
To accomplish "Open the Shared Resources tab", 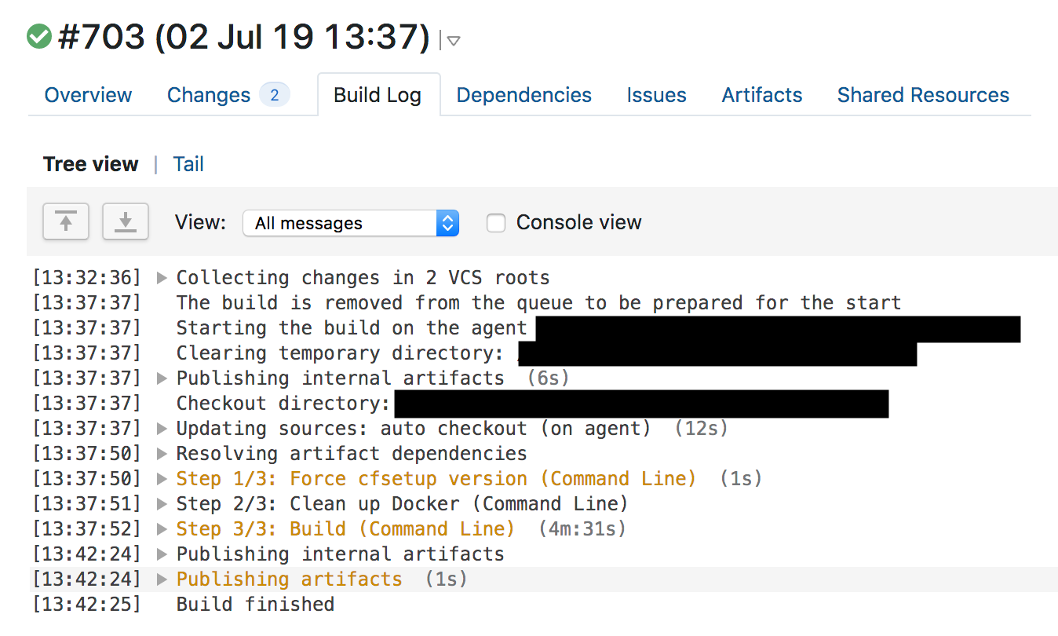I will pos(923,95).
